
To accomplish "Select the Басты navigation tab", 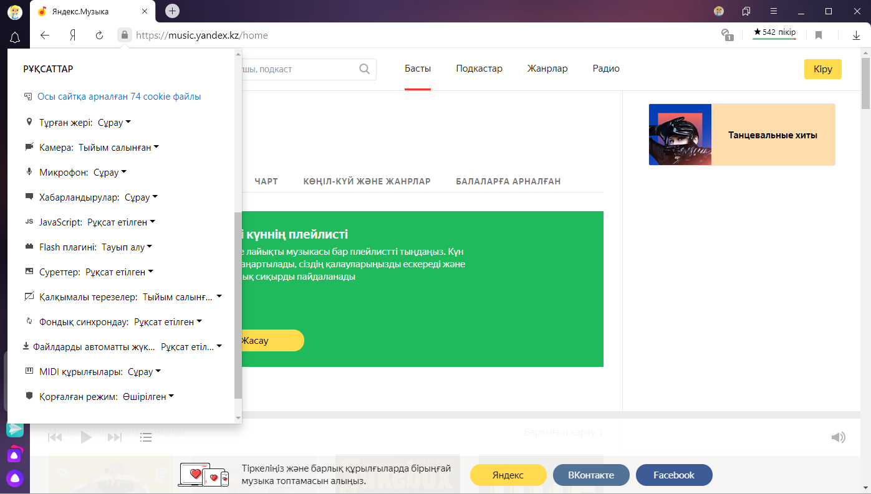I will pos(418,69).
